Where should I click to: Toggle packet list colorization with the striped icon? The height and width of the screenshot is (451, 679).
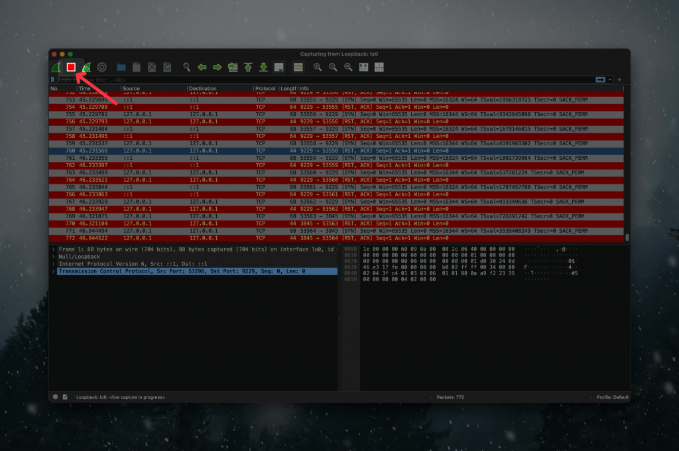(x=298, y=67)
